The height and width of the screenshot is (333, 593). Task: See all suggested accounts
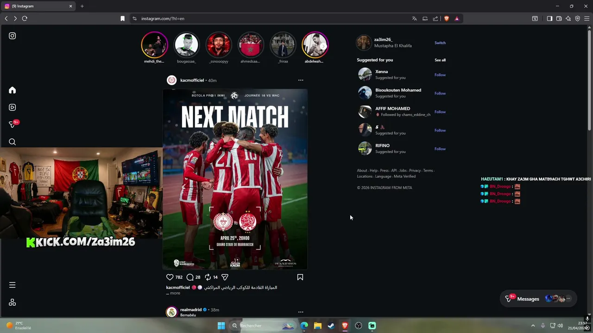pyautogui.click(x=440, y=60)
